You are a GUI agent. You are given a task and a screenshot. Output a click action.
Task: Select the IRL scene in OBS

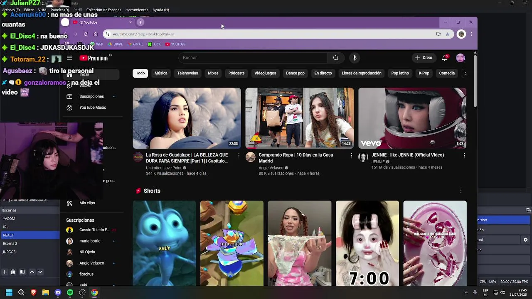(30, 227)
